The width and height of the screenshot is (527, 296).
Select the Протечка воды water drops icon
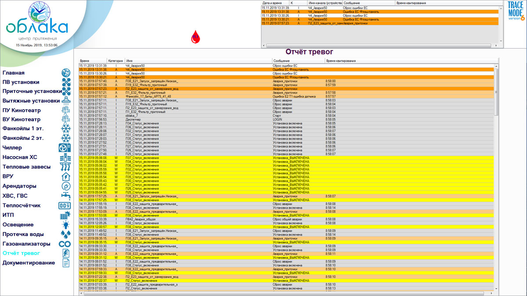pos(65,234)
